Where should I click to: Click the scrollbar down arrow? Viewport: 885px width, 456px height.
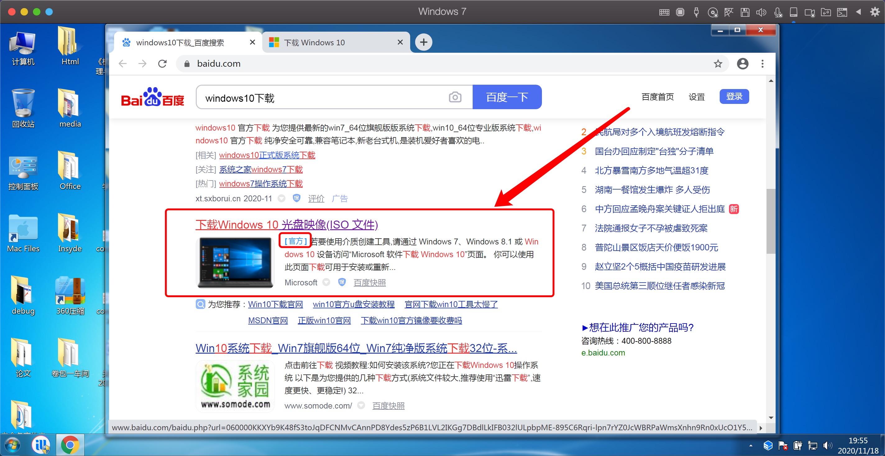(x=771, y=418)
